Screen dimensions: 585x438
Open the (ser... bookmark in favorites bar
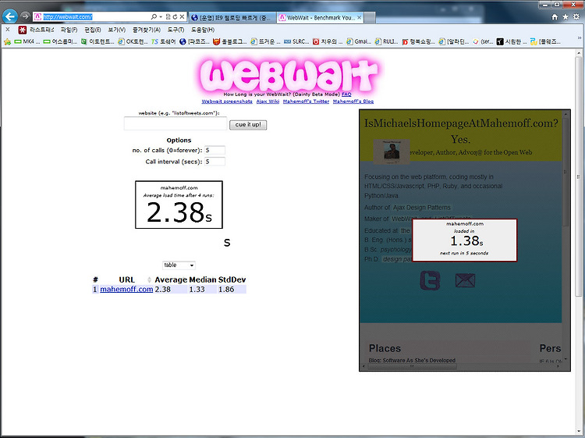coord(483,42)
